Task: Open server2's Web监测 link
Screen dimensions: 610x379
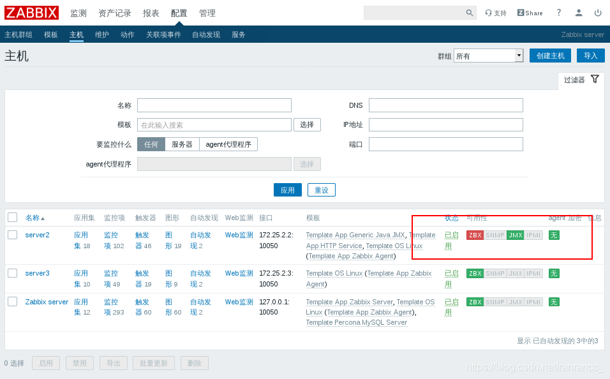Action: (x=239, y=235)
